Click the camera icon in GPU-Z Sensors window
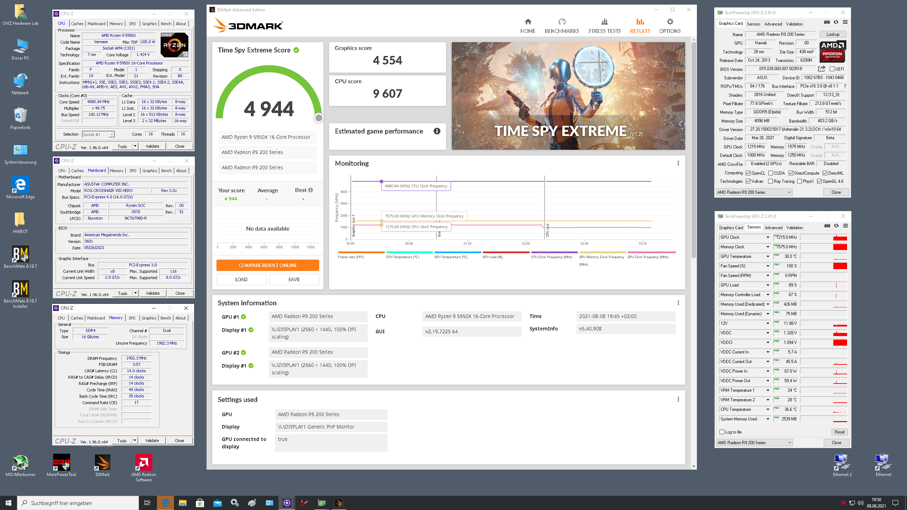Image resolution: width=907 pixels, height=510 pixels. 827,226
